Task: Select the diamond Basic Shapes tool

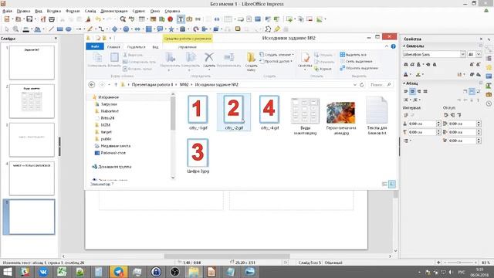Action: pos(115,29)
